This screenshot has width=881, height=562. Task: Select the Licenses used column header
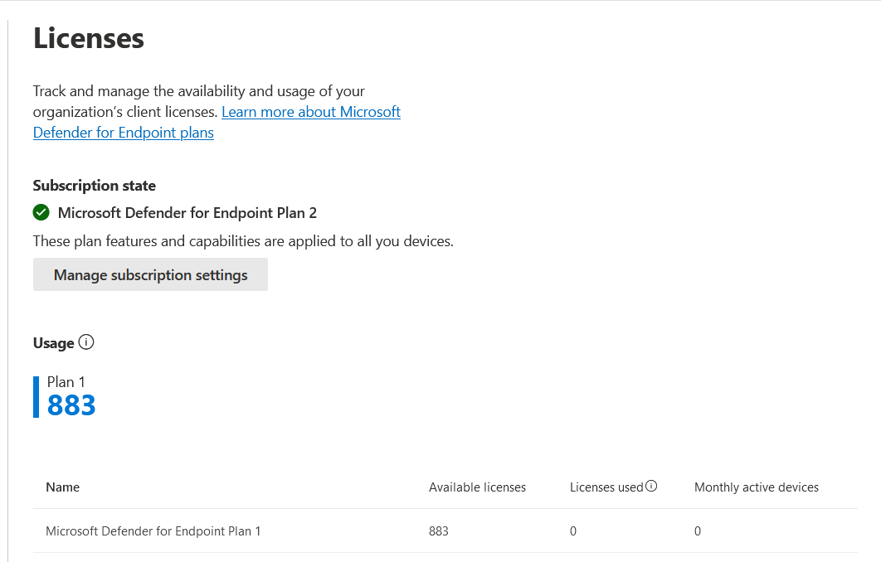tap(606, 487)
